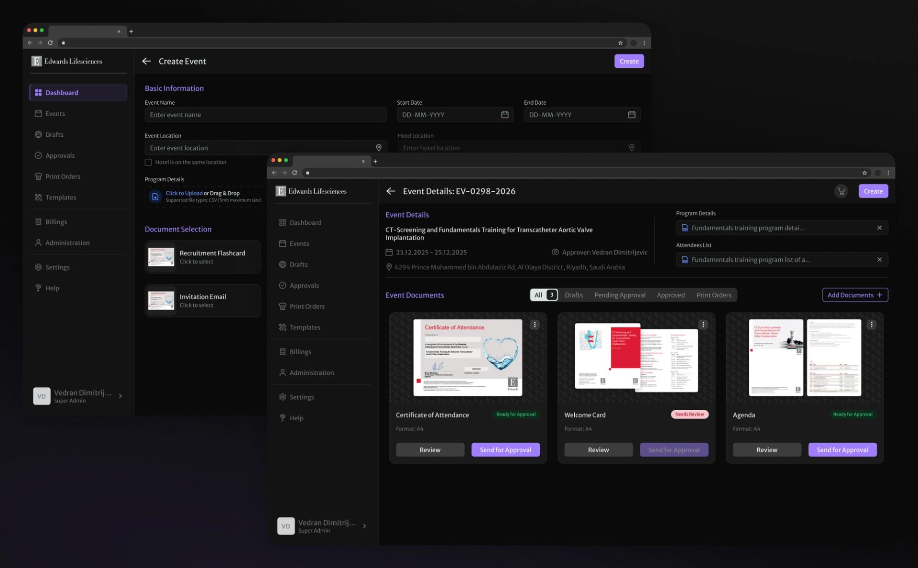
Task: Open options menu on Agenda card
Action: [x=872, y=325]
